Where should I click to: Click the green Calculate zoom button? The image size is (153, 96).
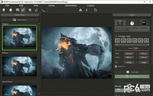click(132, 77)
